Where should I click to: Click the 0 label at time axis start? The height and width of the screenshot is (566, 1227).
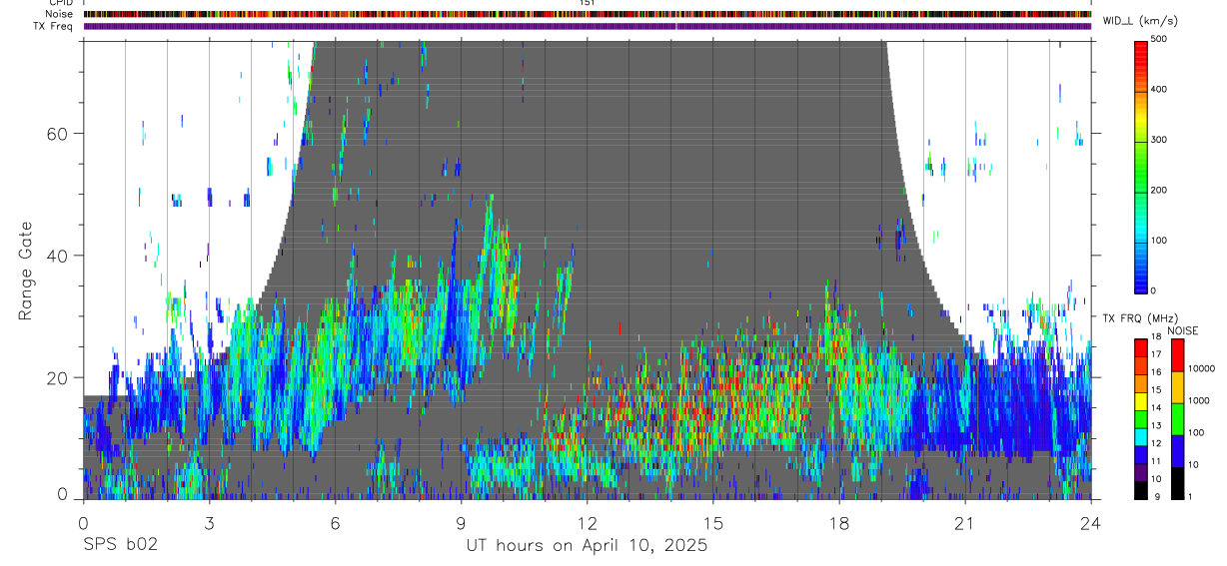83,524
